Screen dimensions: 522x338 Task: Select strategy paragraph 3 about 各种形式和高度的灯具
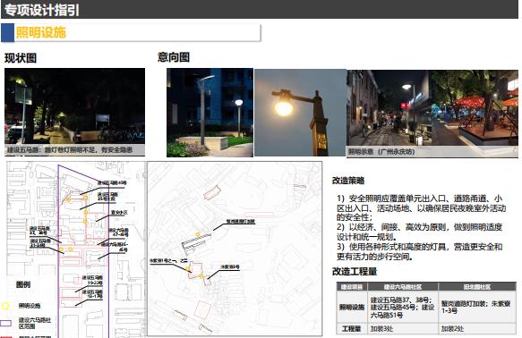click(x=419, y=251)
